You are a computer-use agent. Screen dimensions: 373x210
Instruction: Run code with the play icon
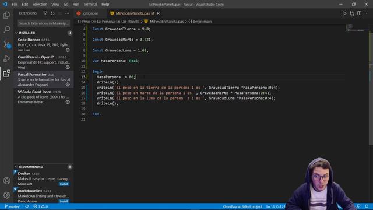[344, 13]
